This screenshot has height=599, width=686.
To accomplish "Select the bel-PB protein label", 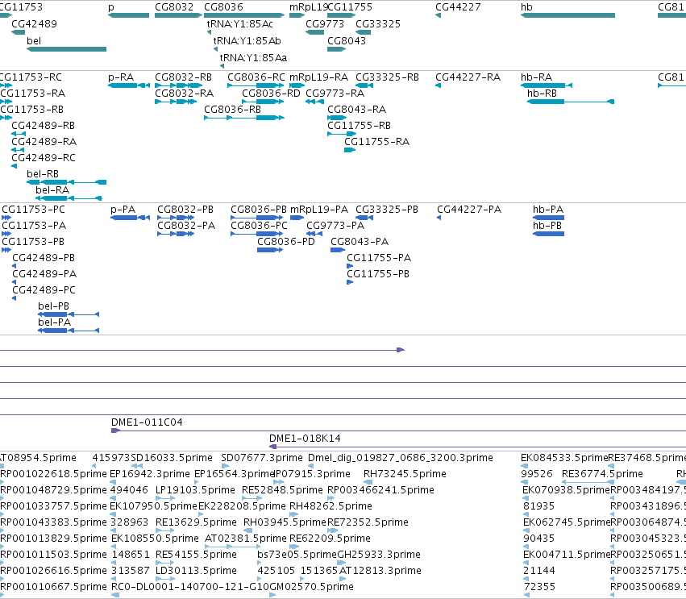I will click(x=53, y=306).
